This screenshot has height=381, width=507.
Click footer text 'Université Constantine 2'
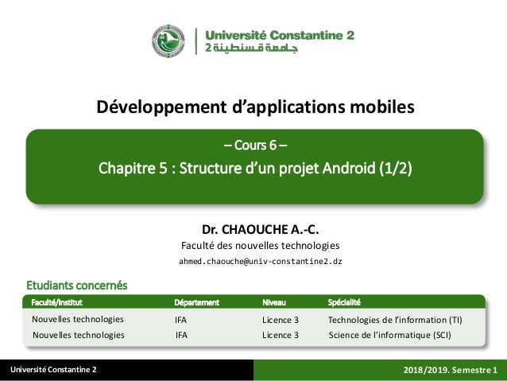click(x=53, y=370)
